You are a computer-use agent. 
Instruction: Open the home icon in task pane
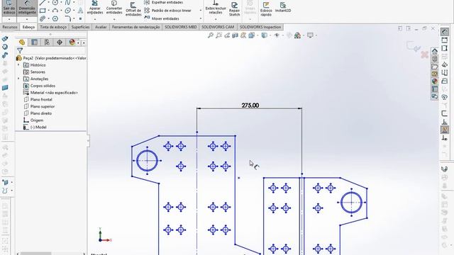pyautogui.click(x=435, y=51)
